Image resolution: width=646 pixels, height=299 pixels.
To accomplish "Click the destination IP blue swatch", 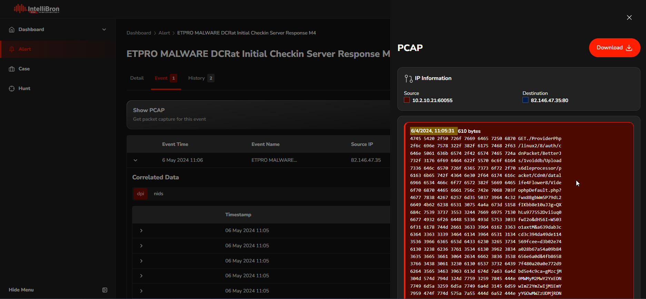I will (x=525, y=100).
